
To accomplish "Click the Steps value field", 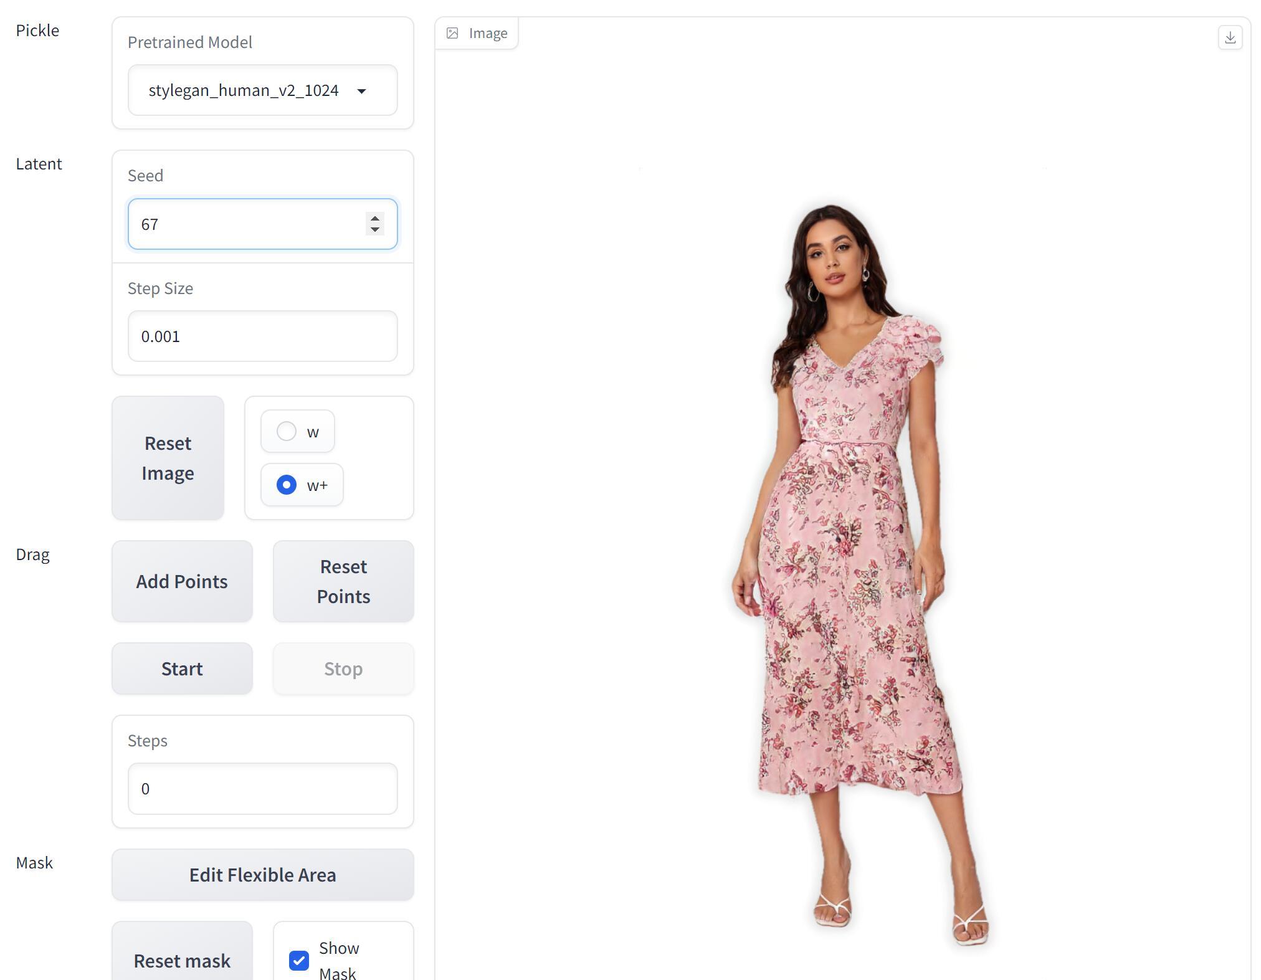I will click(x=262, y=789).
